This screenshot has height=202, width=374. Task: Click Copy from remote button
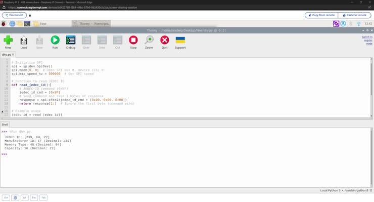coord(321,15)
